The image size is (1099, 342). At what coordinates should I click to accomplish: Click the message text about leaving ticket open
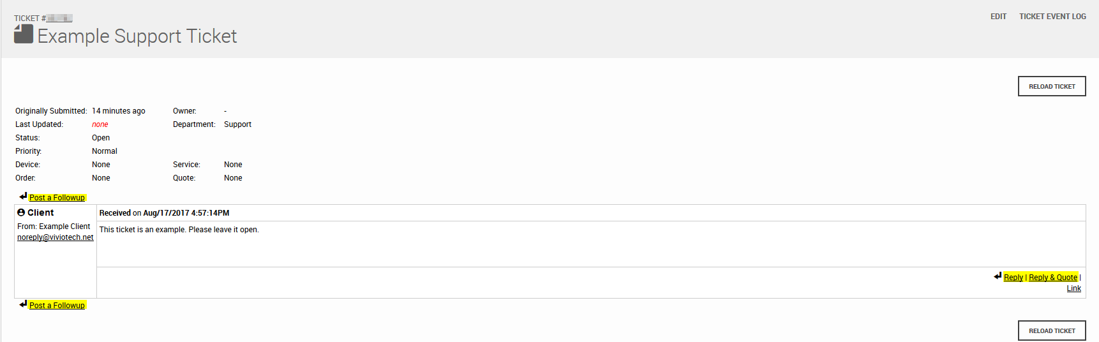click(179, 230)
